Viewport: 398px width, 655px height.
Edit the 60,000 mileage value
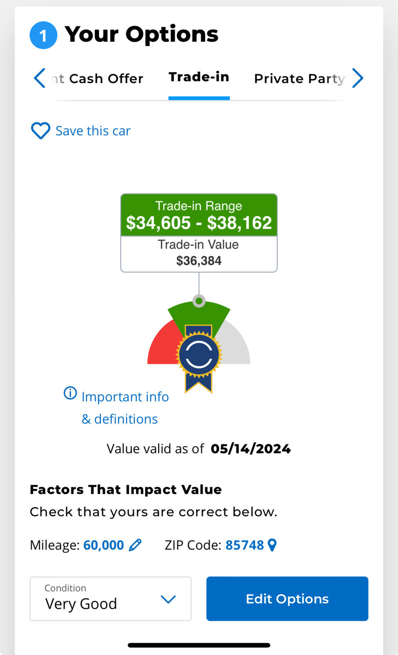103,545
